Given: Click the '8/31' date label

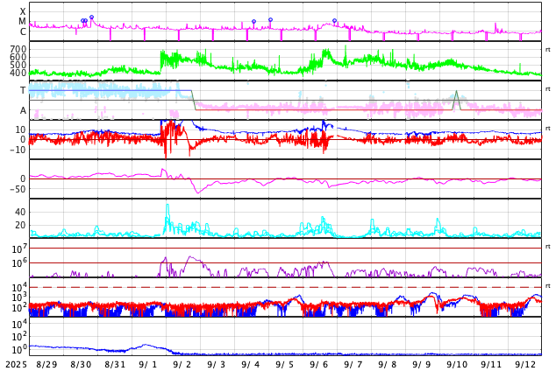Looking at the screenshot, I should tap(115, 365).
